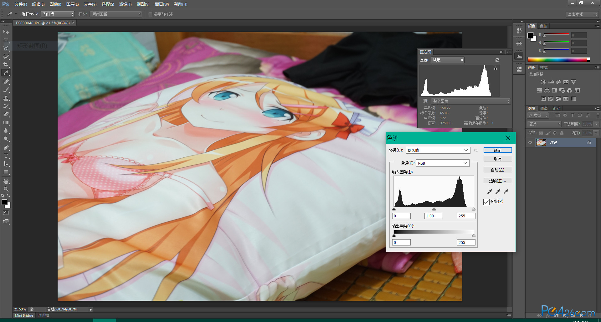601x322 pixels.
Task: Enable Show Sampling Ring checkbox
Action: click(x=150, y=14)
